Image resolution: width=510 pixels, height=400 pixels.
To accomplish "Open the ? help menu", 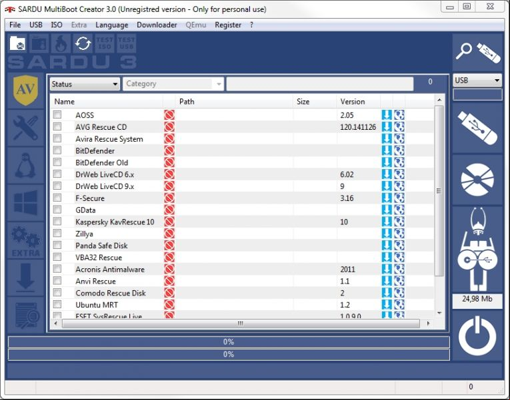I will [x=251, y=25].
